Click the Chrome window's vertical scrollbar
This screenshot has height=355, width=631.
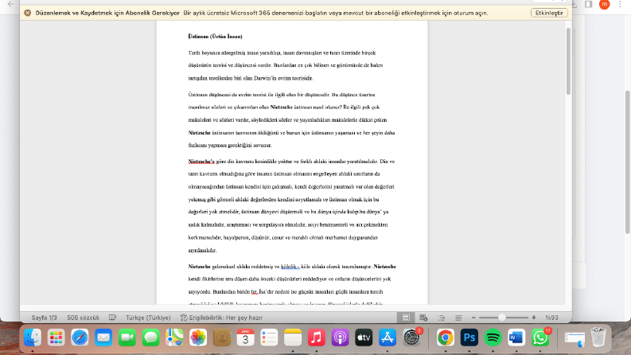627,161
